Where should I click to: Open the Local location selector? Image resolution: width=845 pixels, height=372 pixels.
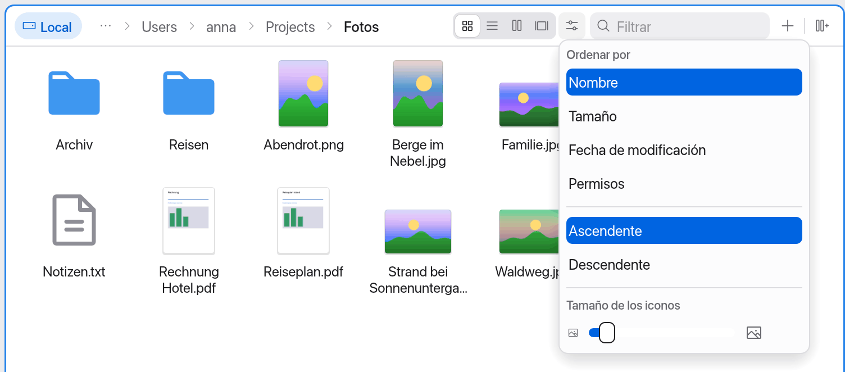click(x=48, y=26)
